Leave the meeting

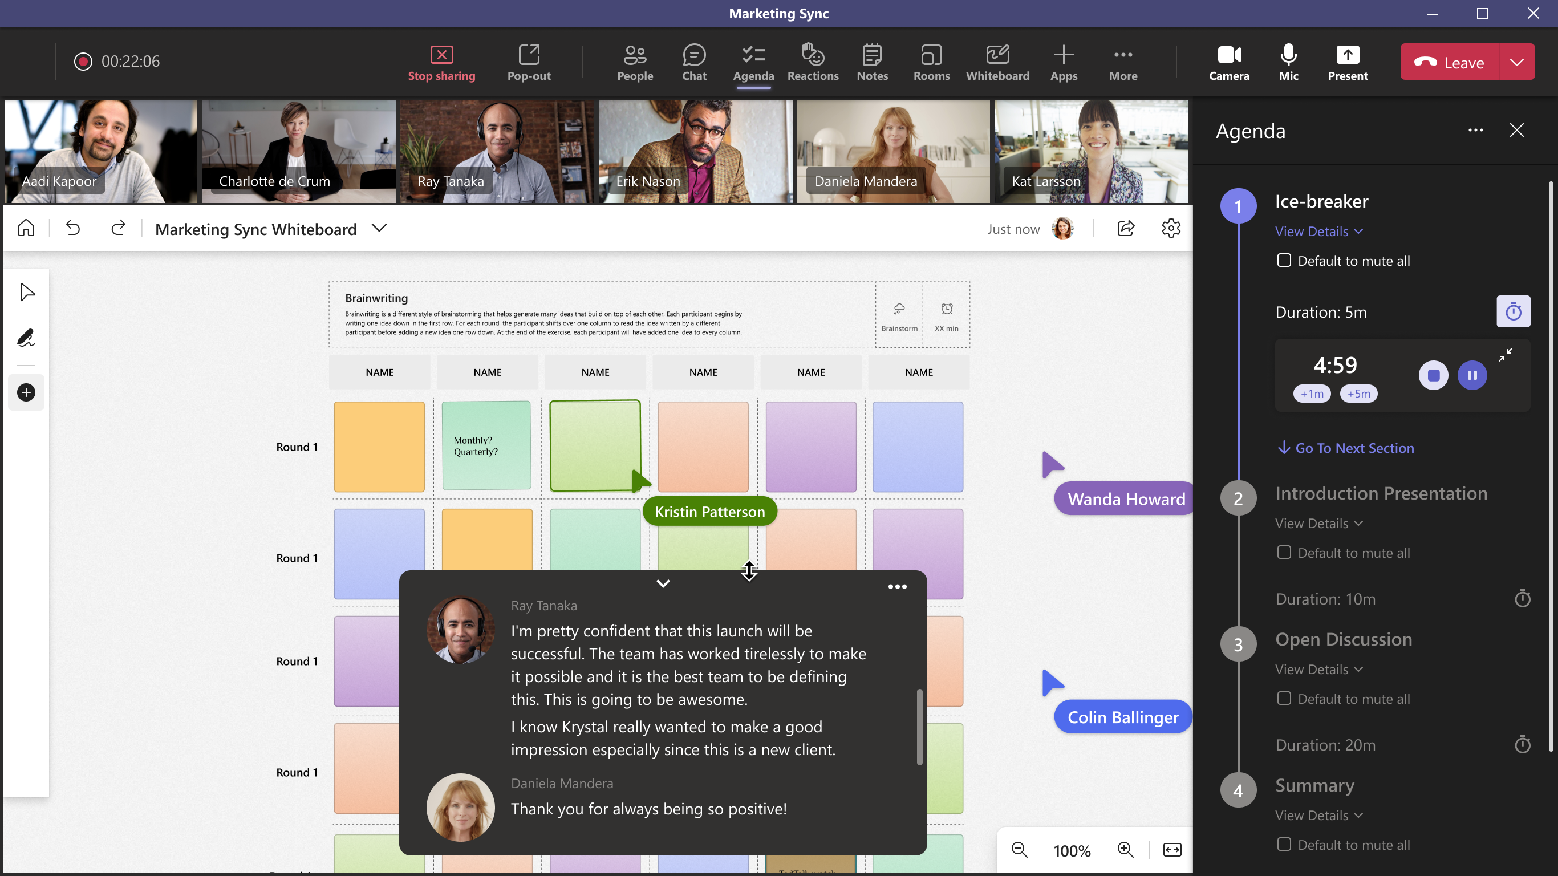click(x=1449, y=62)
